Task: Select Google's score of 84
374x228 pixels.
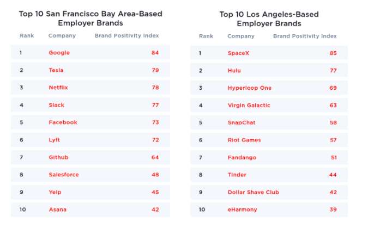Action: [155, 53]
